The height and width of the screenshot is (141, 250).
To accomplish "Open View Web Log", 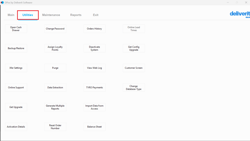I will (94, 68).
